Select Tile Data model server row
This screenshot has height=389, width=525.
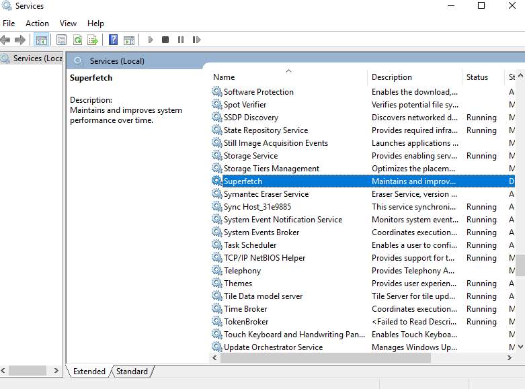[x=363, y=296]
